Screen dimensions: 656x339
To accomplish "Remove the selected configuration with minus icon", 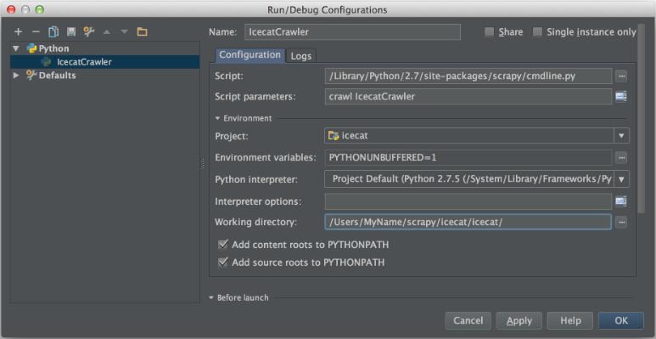I will click(36, 31).
